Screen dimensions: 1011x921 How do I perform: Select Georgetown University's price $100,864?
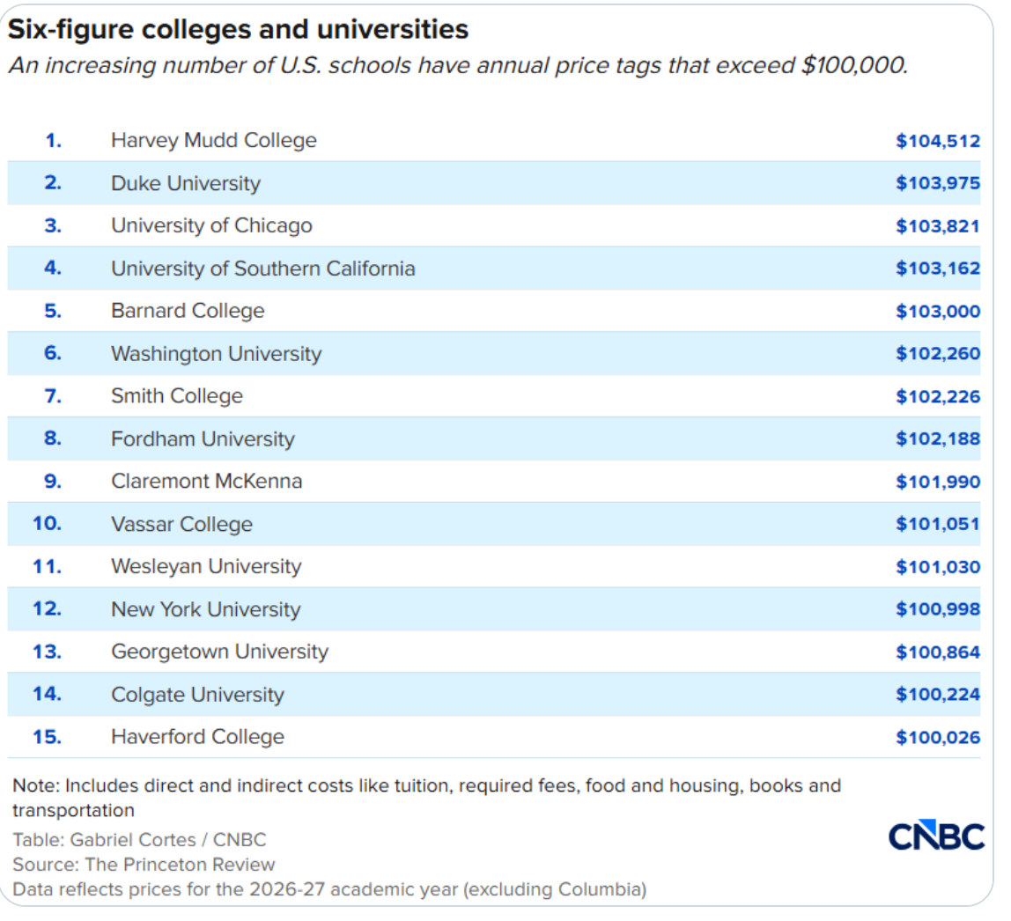pyautogui.click(x=938, y=652)
